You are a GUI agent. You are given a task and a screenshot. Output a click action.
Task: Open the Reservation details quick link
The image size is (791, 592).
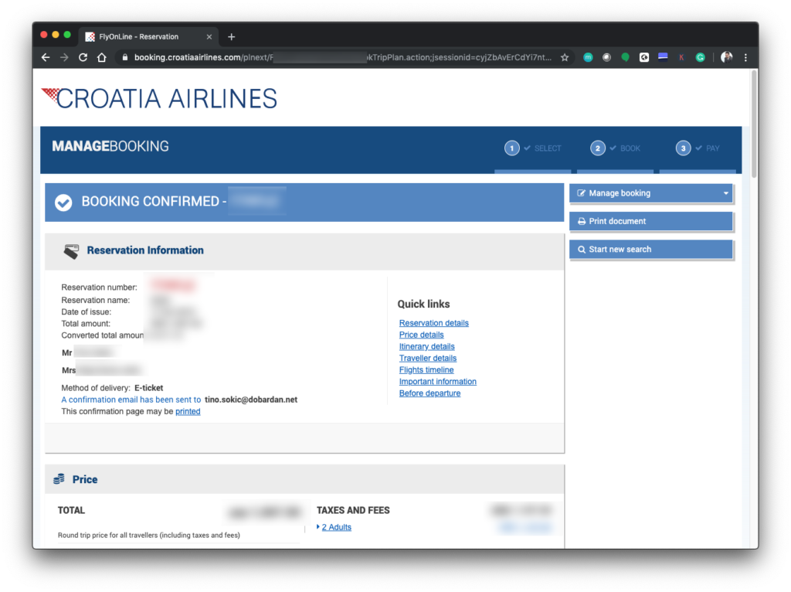[434, 323]
